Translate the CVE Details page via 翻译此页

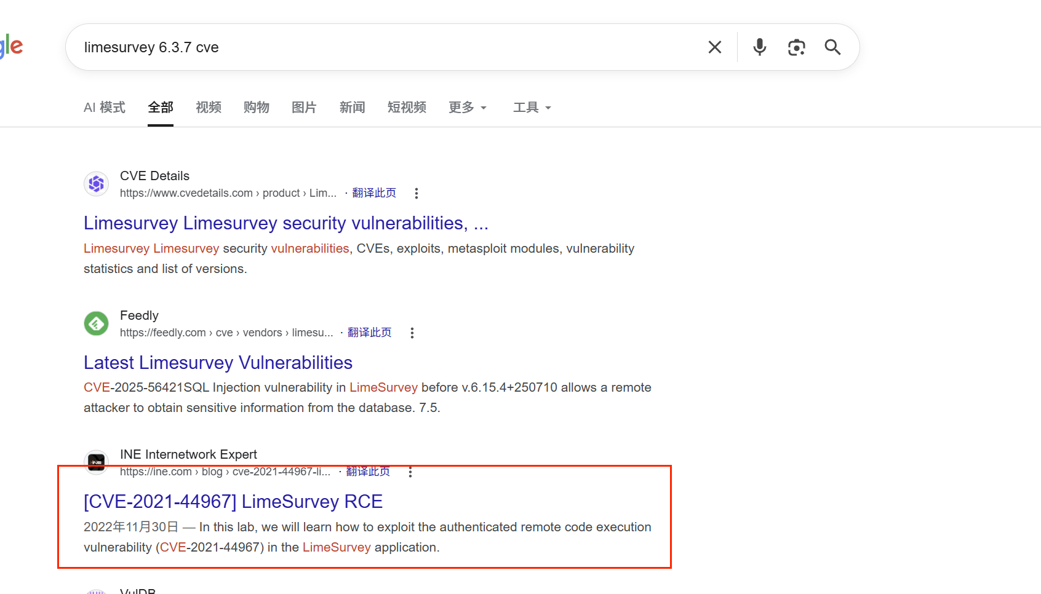point(374,193)
